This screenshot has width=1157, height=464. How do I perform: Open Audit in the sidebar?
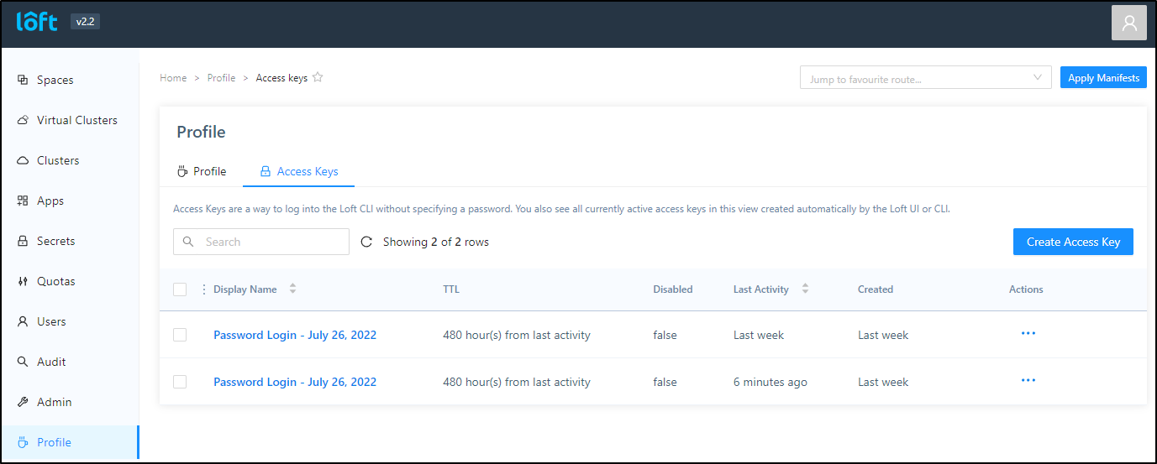coord(70,362)
